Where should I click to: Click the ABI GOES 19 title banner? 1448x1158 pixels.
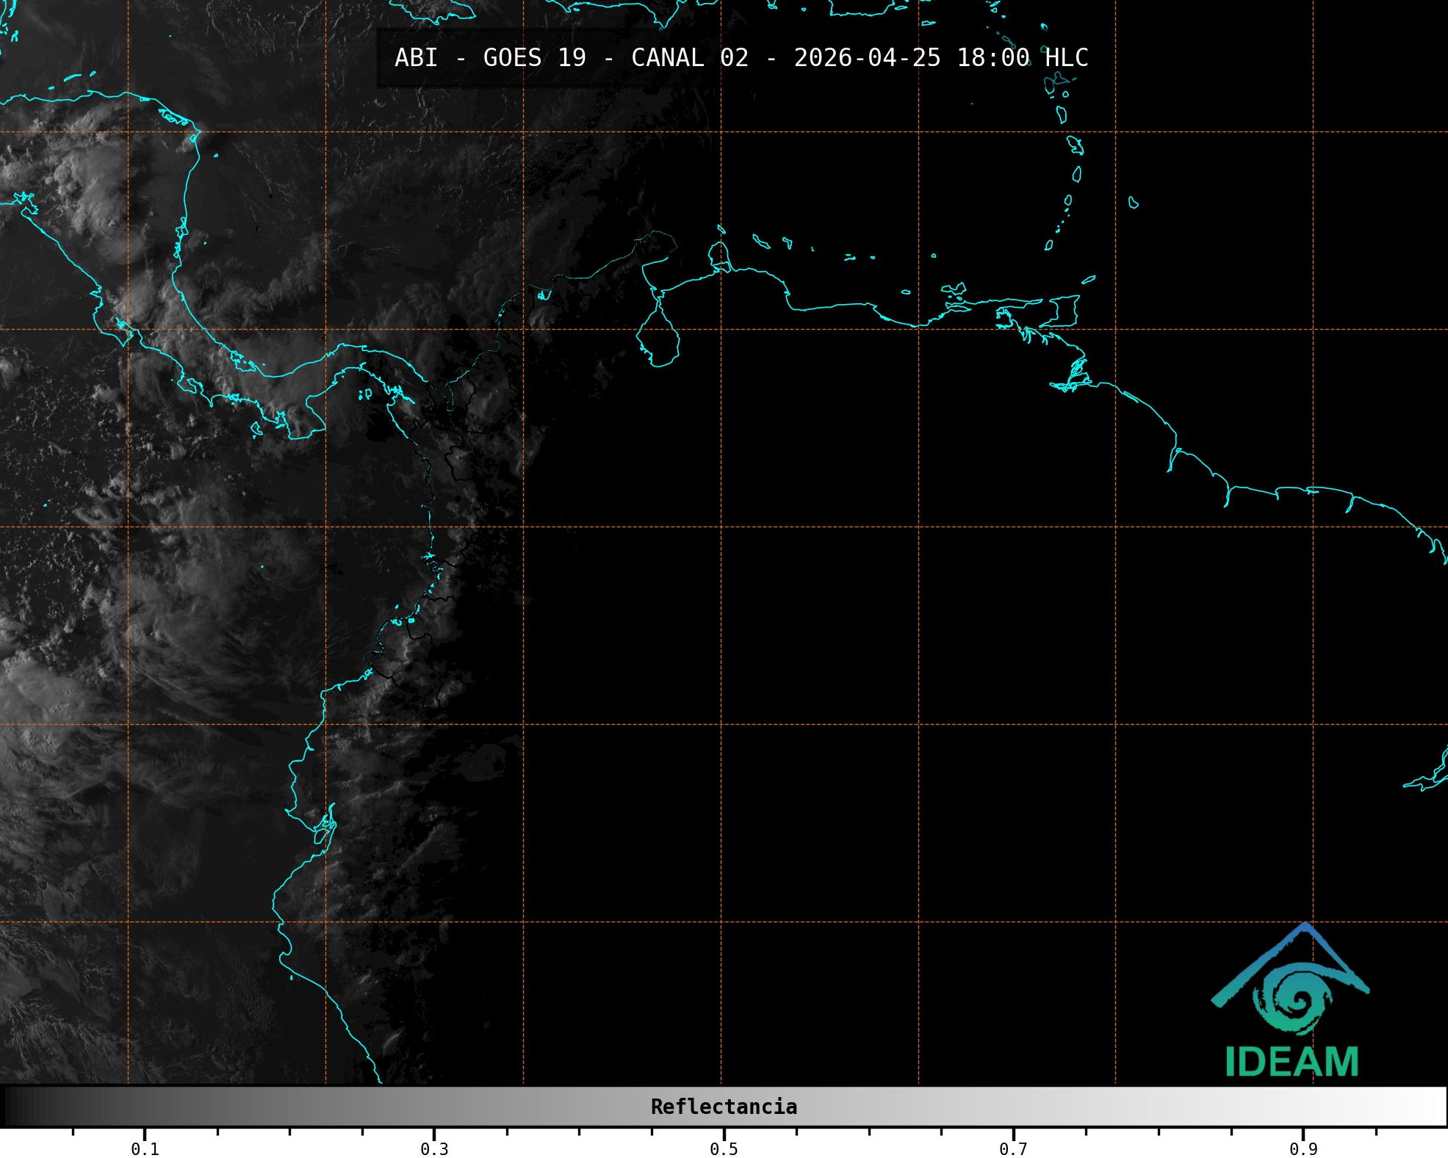[741, 58]
